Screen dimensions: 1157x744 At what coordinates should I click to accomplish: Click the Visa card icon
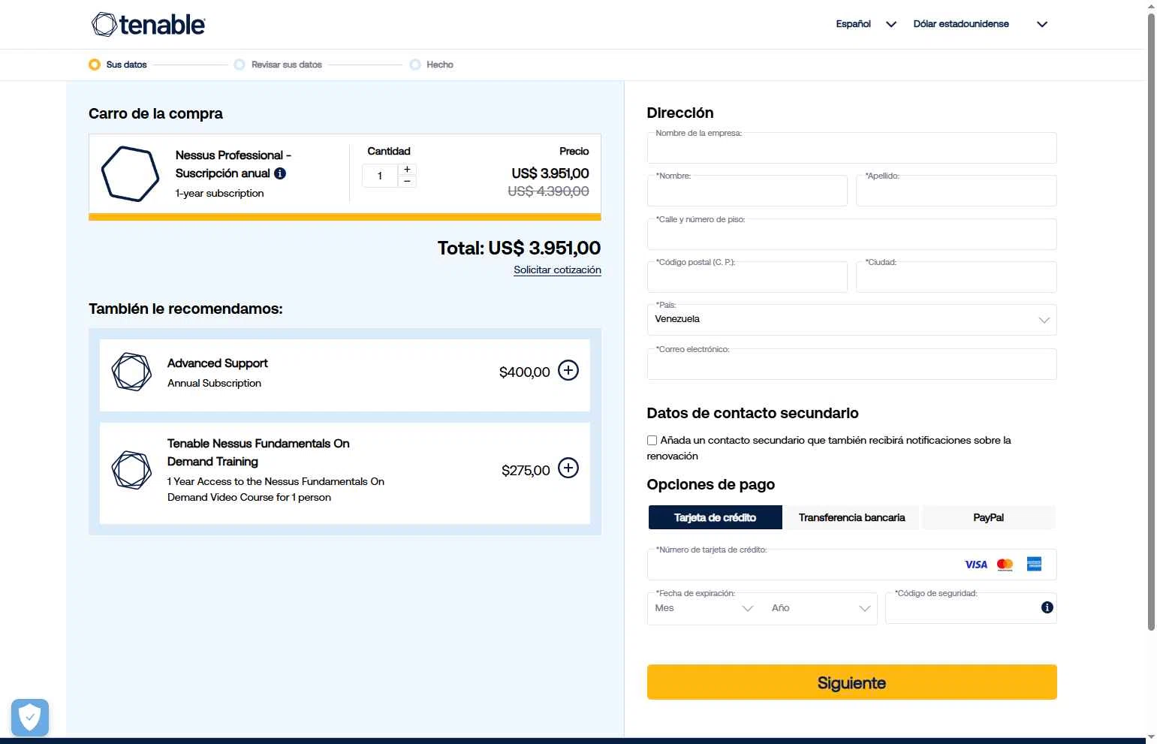pyautogui.click(x=976, y=565)
